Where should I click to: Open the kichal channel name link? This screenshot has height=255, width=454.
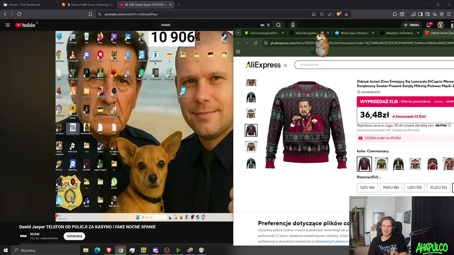point(35,234)
